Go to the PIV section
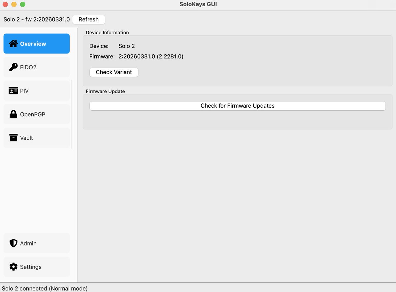 click(x=37, y=91)
